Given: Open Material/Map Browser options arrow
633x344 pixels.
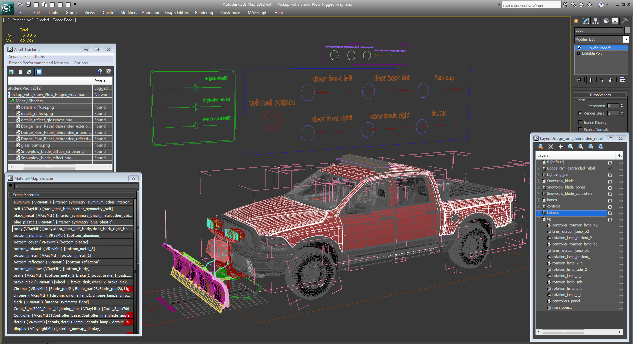Looking at the screenshot, I should pyautogui.click(x=10, y=186).
